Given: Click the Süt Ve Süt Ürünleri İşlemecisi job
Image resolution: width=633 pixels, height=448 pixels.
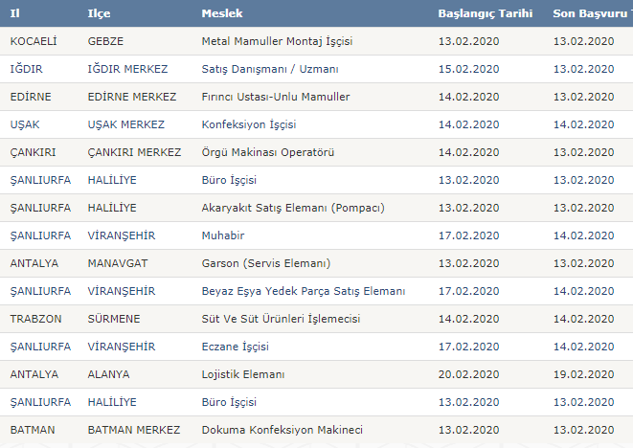Looking at the screenshot, I should click(281, 319).
